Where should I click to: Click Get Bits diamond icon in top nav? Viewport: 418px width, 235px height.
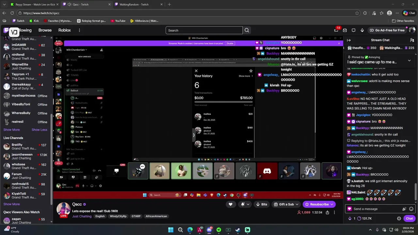click(362, 30)
